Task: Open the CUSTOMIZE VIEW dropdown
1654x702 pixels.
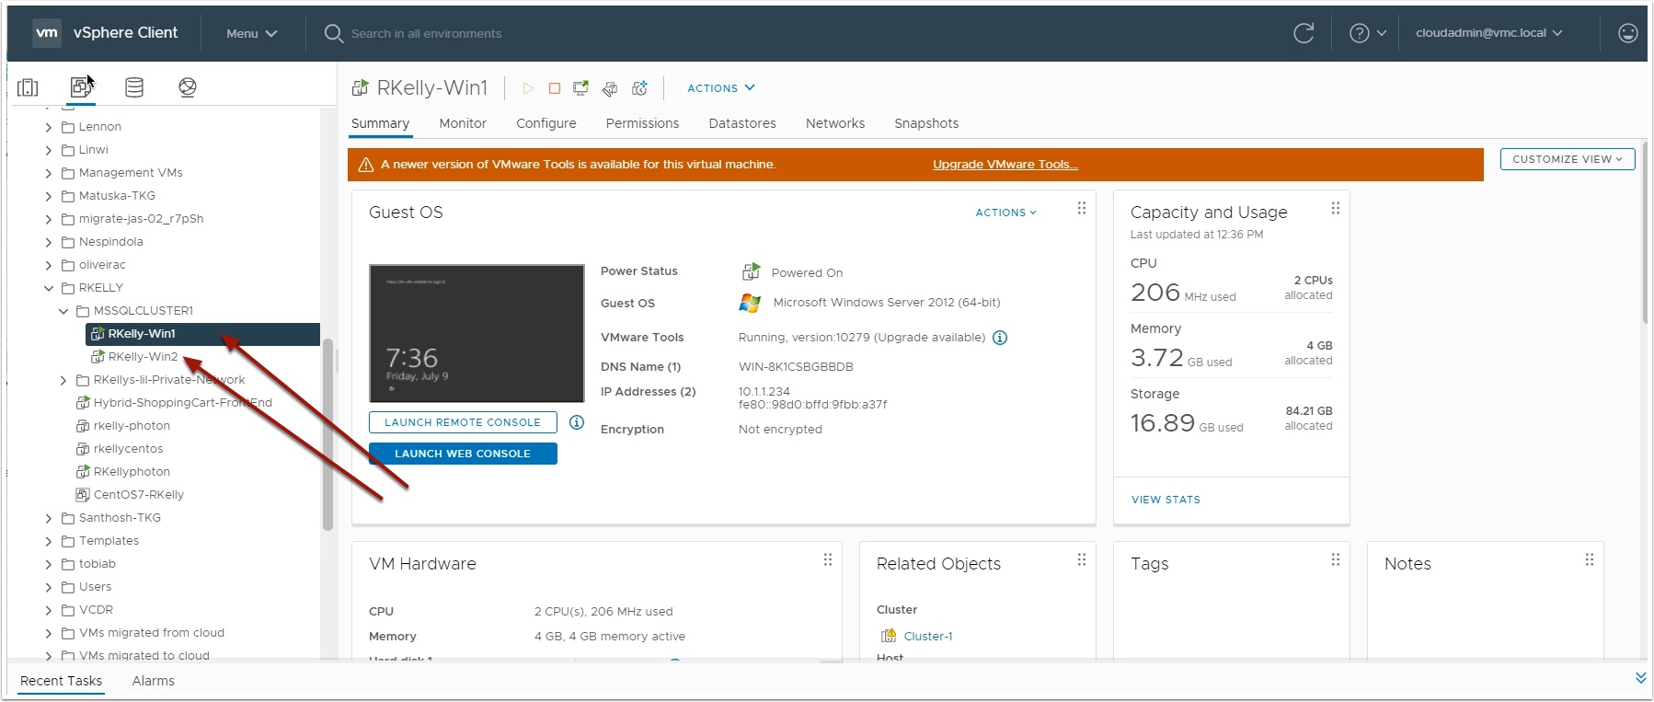Action: [x=1568, y=159]
